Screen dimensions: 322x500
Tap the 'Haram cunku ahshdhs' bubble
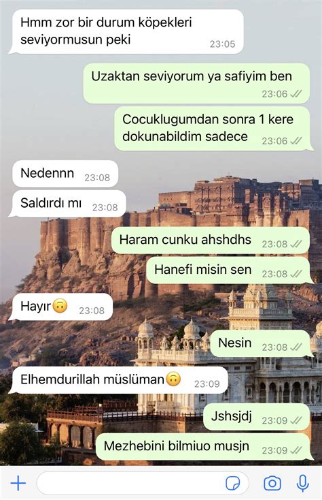point(211,240)
